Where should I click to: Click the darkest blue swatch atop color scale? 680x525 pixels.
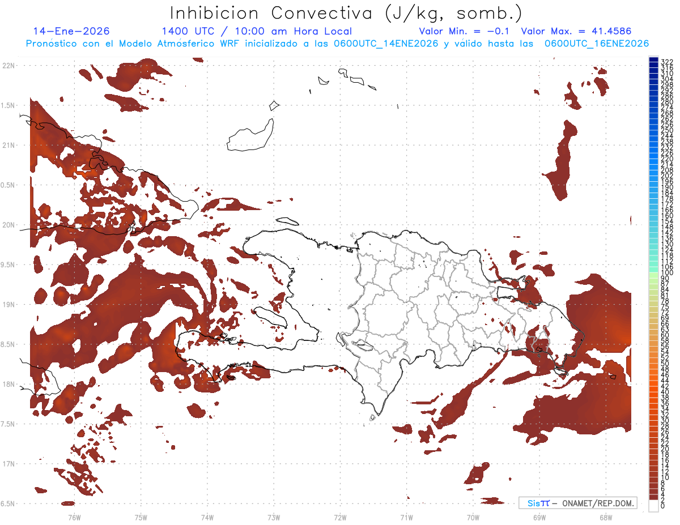(x=653, y=59)
